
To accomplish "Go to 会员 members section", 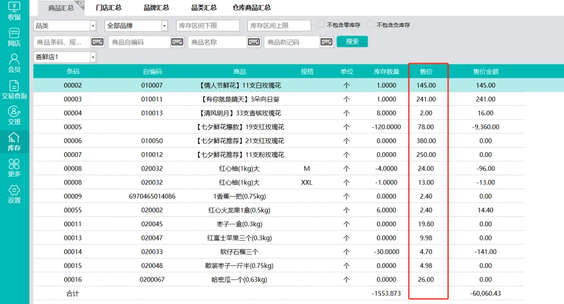I will coord(14,63).
